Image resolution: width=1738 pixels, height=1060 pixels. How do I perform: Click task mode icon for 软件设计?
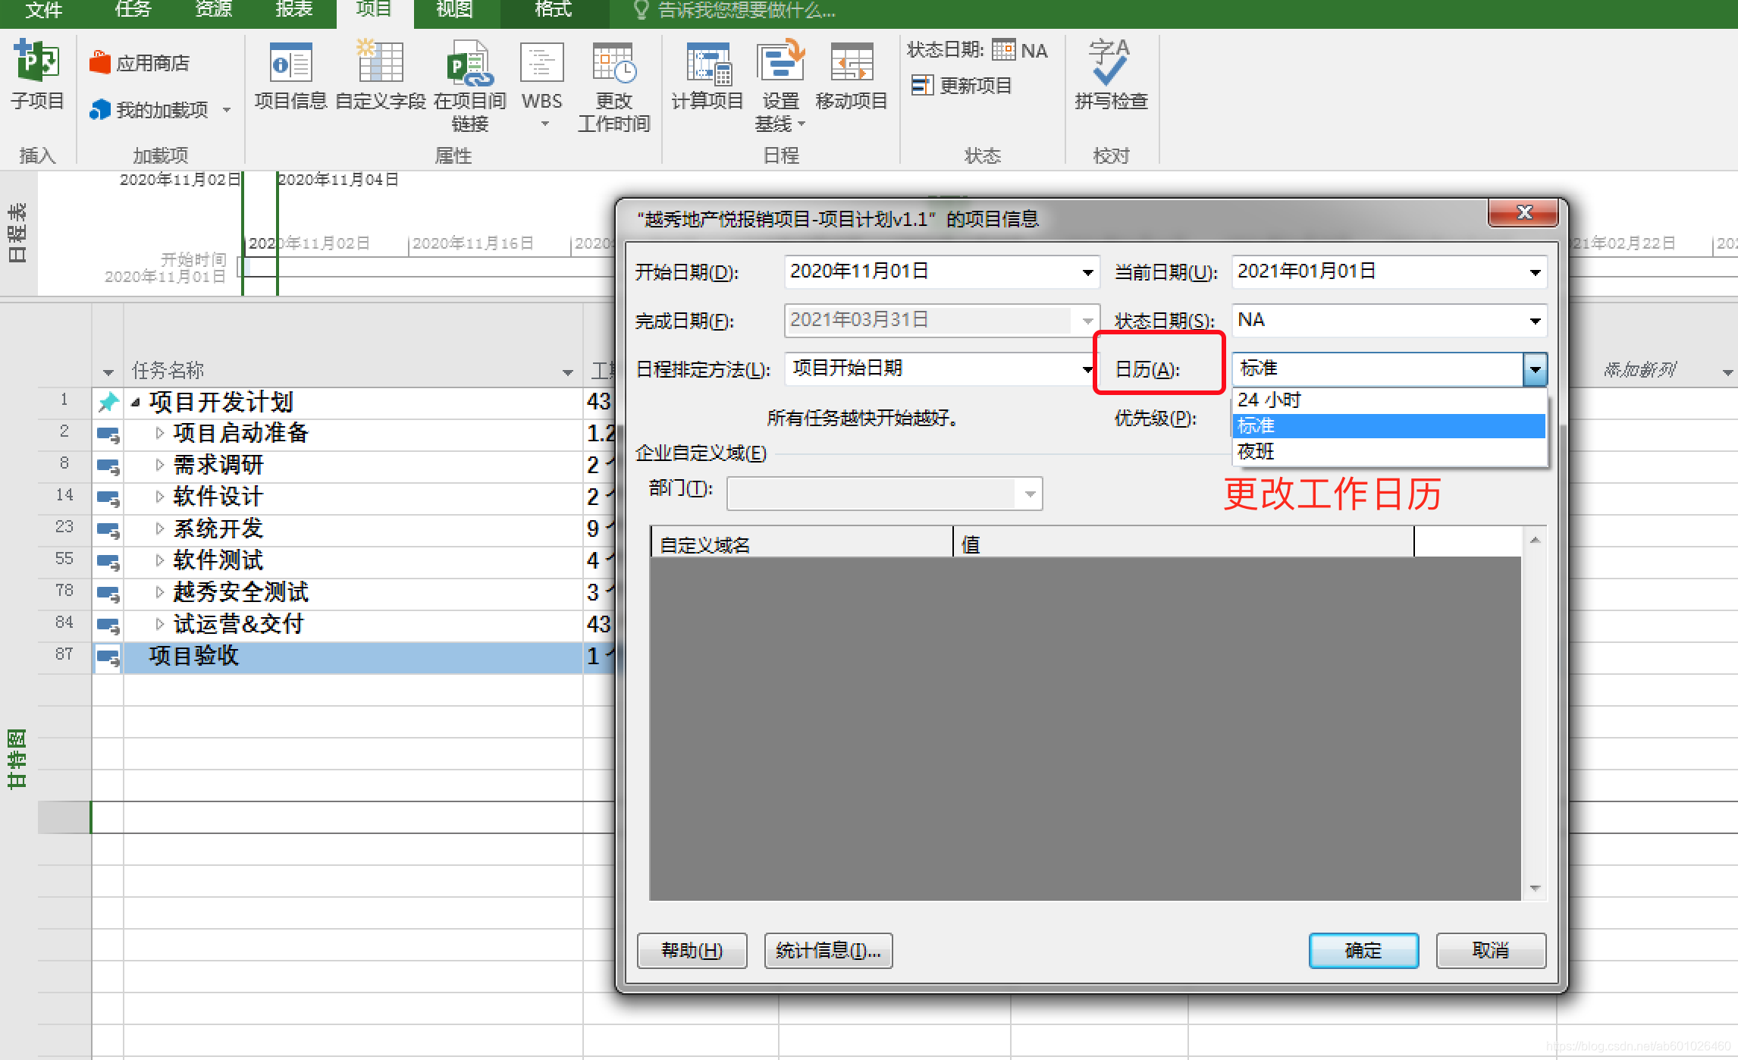coord(108,499)
